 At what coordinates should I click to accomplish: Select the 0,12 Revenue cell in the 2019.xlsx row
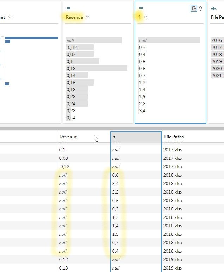[84, 260]
